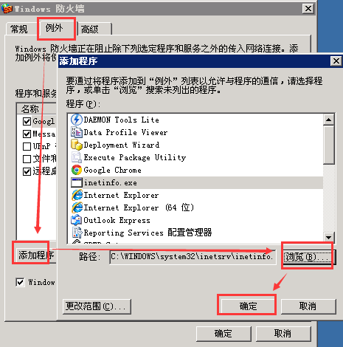Select the DAEMON Tools Lite lightning icon
343x347 pixels.
pos(77,120)
